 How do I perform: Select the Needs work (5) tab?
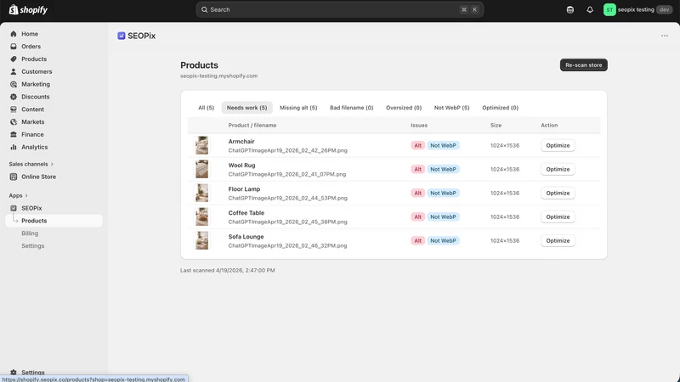point(246,108)
